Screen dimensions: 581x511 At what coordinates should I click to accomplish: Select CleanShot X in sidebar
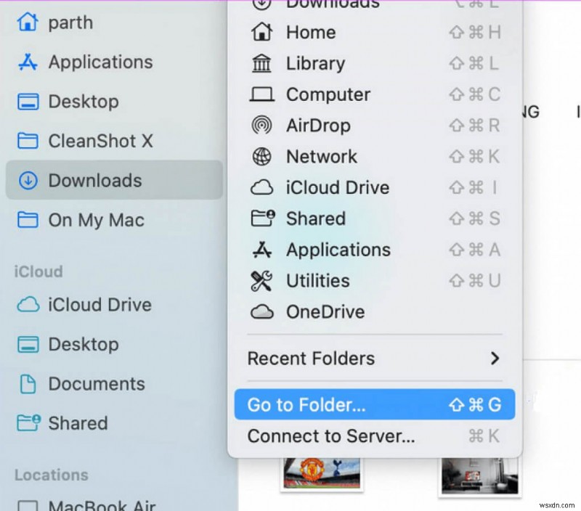click(100, 141)
